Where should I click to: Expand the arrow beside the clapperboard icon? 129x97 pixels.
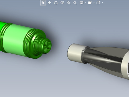(94, 3)
